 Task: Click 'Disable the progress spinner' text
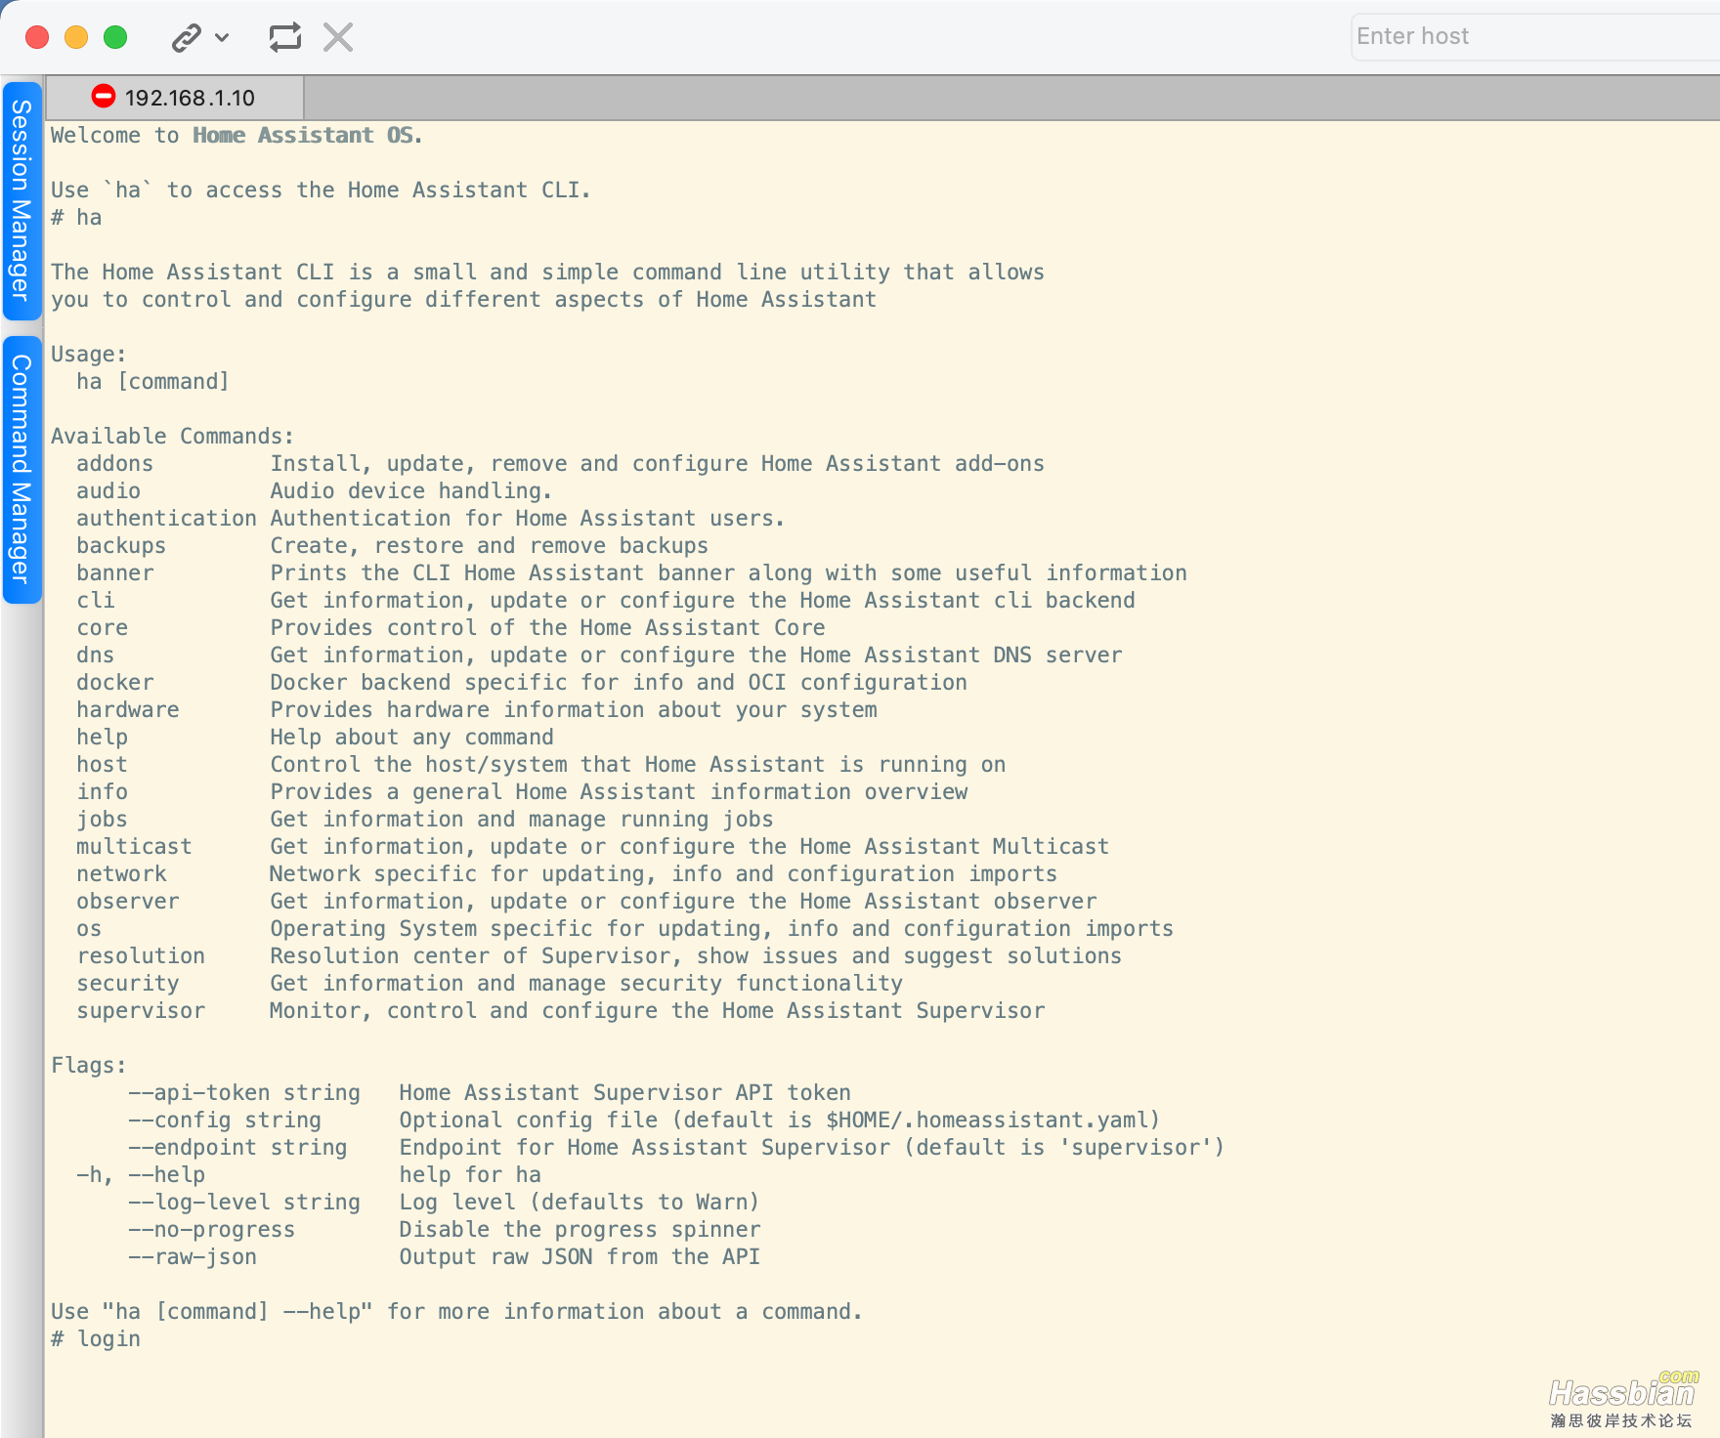[x=580, y=1230]
